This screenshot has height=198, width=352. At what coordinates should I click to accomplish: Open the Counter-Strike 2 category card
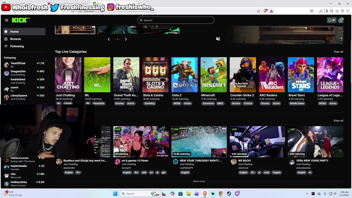point(243,75)
